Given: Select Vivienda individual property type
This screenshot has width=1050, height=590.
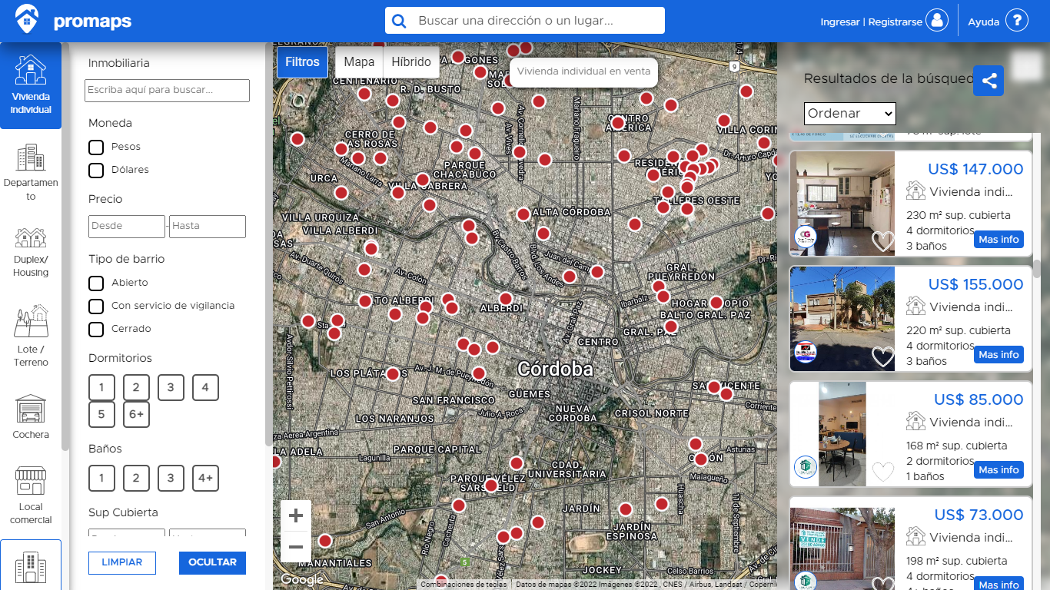Looking at the screenshot, I should point(31,85).
